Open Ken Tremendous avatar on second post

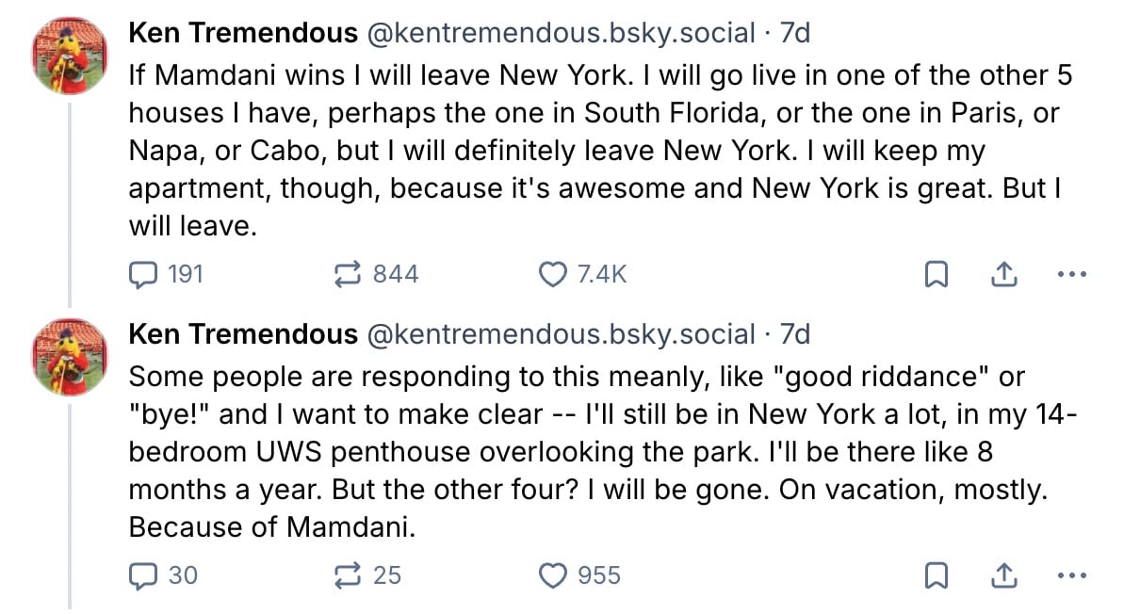[x=71, y=356]
